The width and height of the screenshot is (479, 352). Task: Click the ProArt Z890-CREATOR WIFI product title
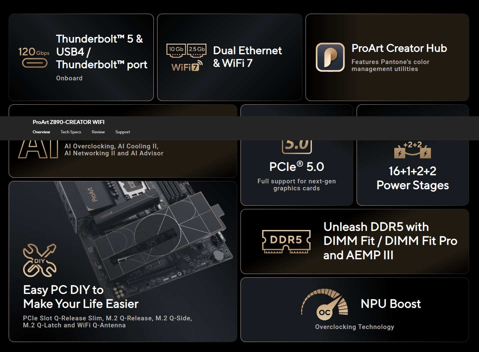tap(68, 122)
